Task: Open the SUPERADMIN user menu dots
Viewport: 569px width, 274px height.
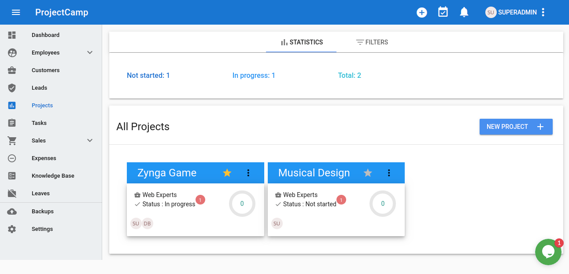Action: [x=543, y=12]
